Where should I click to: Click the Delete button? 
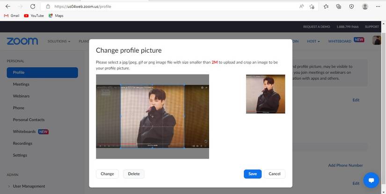[x=134, y=174]
